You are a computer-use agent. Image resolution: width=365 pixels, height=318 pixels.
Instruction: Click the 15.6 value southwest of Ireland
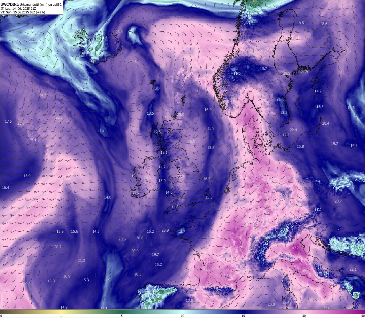tap(74, 231)
